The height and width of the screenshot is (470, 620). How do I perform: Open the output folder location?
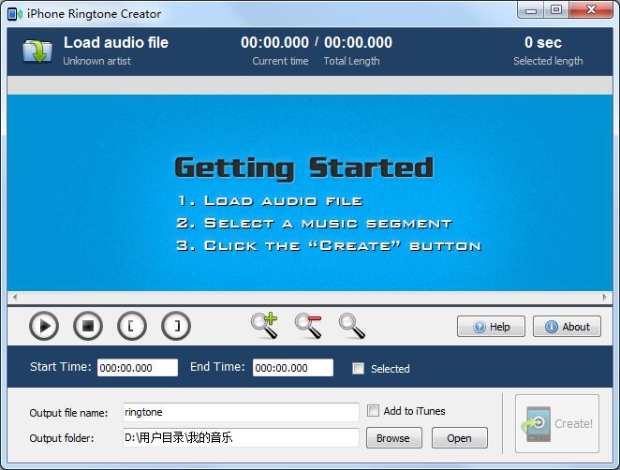pos(459,438)
